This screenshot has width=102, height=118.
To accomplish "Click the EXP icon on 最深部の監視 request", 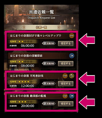I will click(65, 96).
